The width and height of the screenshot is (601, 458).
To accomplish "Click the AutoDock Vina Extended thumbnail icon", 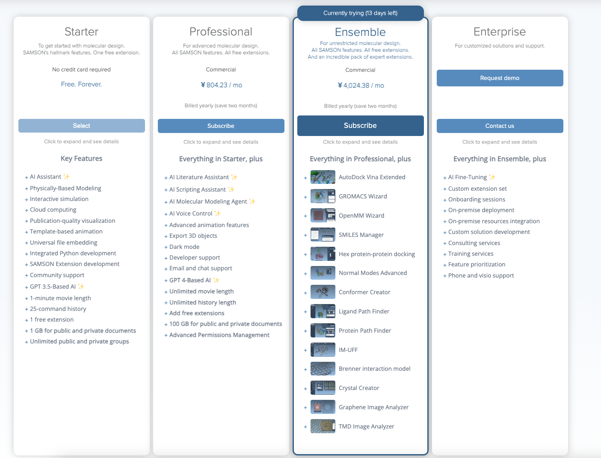I will tap(323, 177).
